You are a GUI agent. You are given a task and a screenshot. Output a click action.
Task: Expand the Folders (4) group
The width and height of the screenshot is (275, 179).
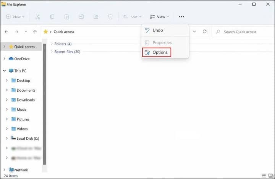pos(52,44)
